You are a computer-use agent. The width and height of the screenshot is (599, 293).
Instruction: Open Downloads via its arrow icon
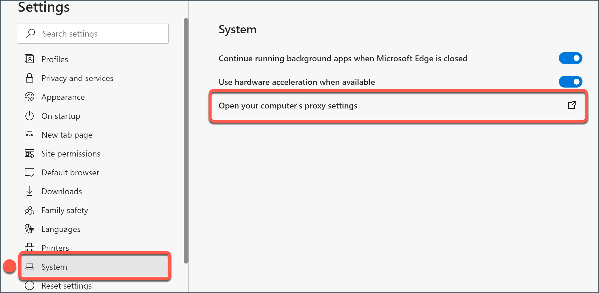(30, 191)
